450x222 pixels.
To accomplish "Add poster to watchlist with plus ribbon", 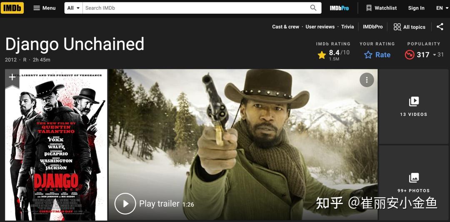I will (12, 77).
